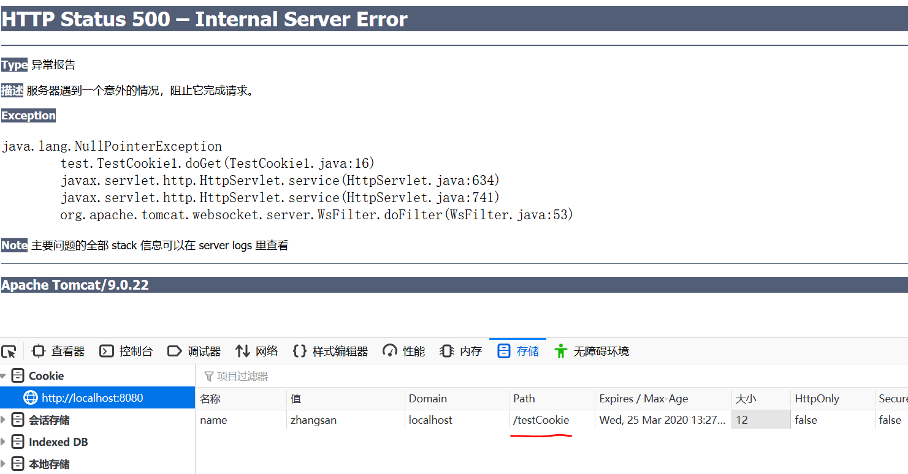908x474 pixels.
Task: Select the Indexed DB storage item
Action: (97, 442)
